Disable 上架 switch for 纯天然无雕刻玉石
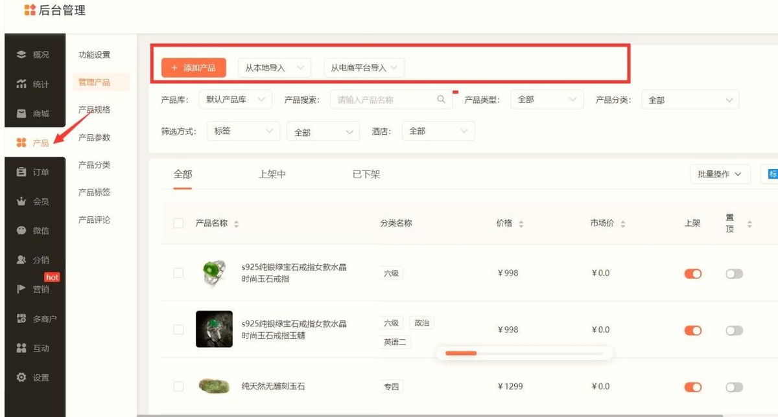 click(692, 387)
